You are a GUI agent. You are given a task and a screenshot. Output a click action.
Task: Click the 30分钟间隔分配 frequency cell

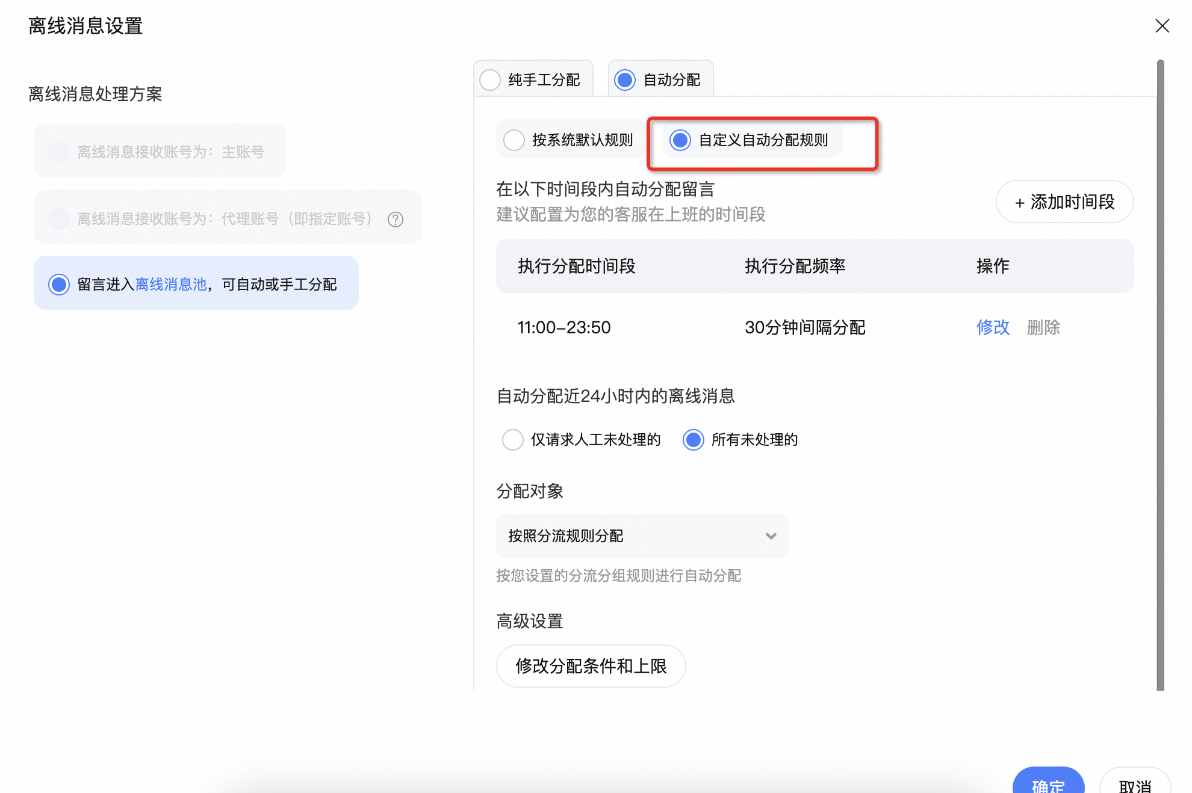[805, 327]
